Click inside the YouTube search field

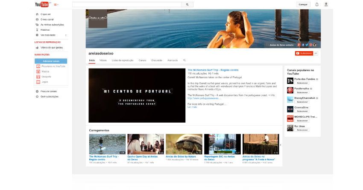127,4
